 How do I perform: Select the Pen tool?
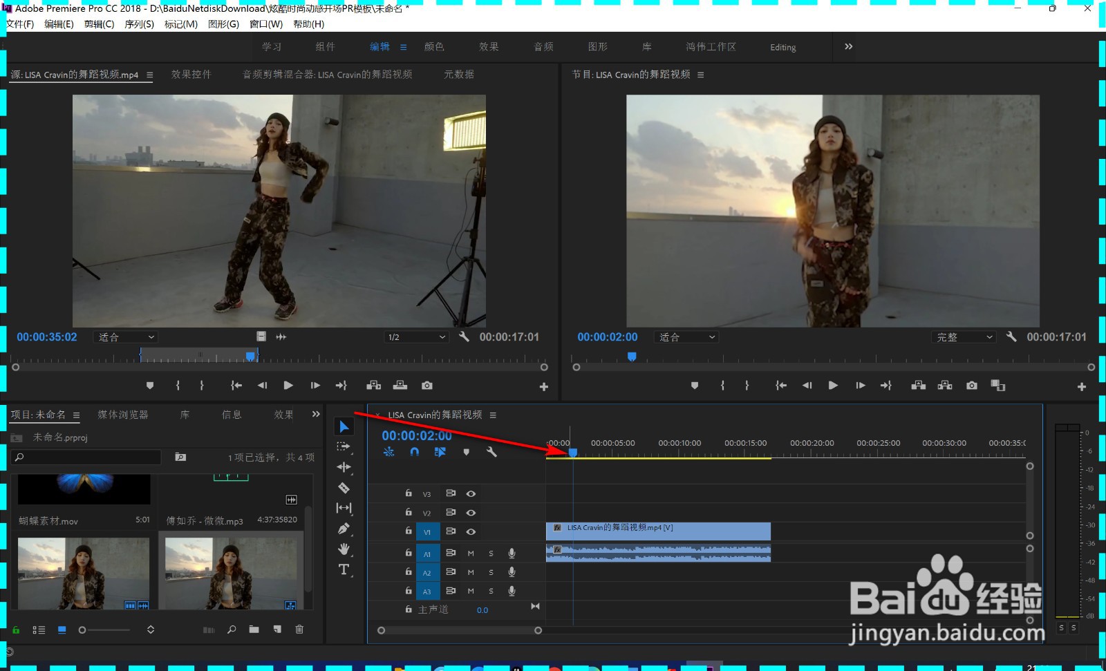[x=344, y=529]
